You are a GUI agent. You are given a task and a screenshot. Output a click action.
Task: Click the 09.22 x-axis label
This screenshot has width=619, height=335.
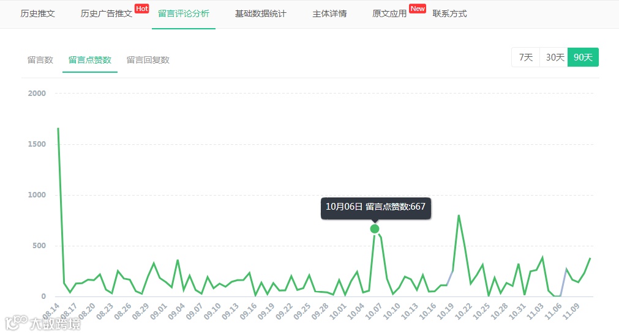[x=284, y=311]
